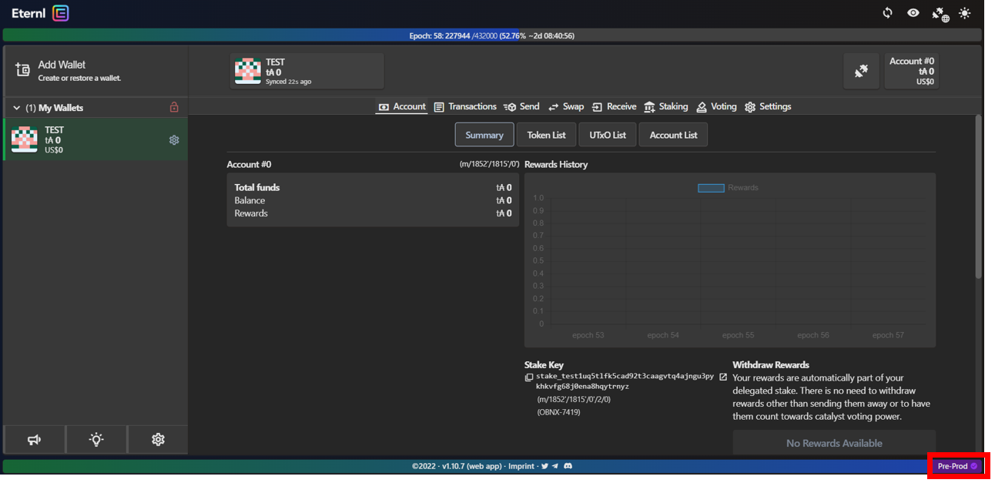Viewport: 995px width, 483px height.
Task: Open TEST wallet settings gear
Action: click(174, 140)
